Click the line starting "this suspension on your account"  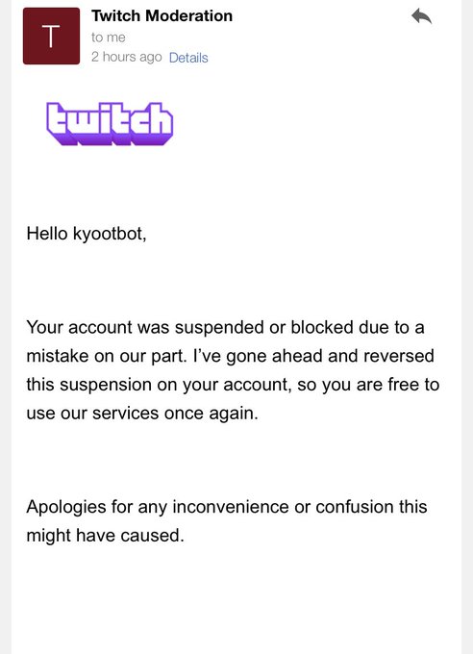(233, 385)
